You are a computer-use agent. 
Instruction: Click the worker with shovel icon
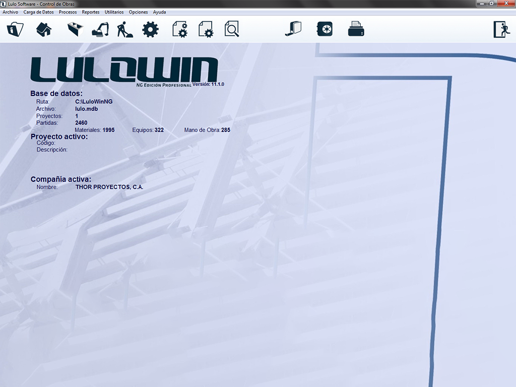pos(124,29)
